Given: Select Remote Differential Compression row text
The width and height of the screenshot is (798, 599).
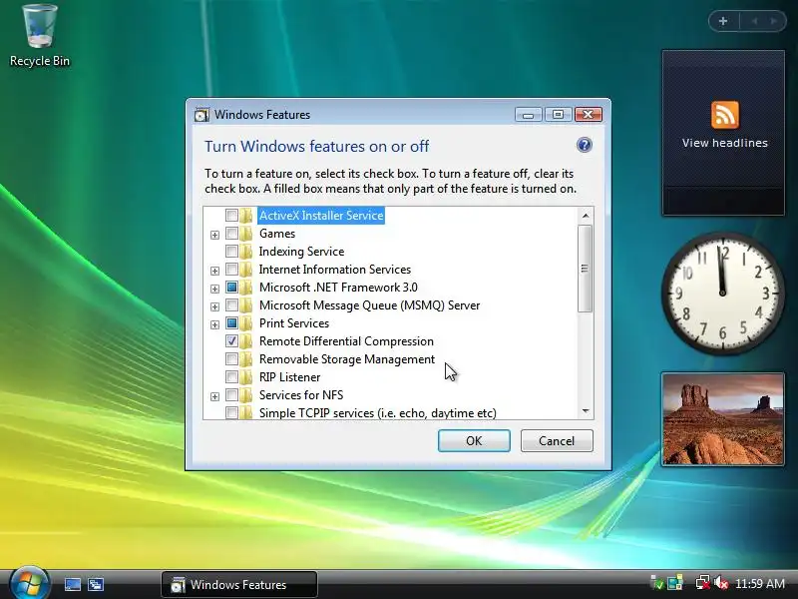Looking at the screenshot, I should pos(346,340).
